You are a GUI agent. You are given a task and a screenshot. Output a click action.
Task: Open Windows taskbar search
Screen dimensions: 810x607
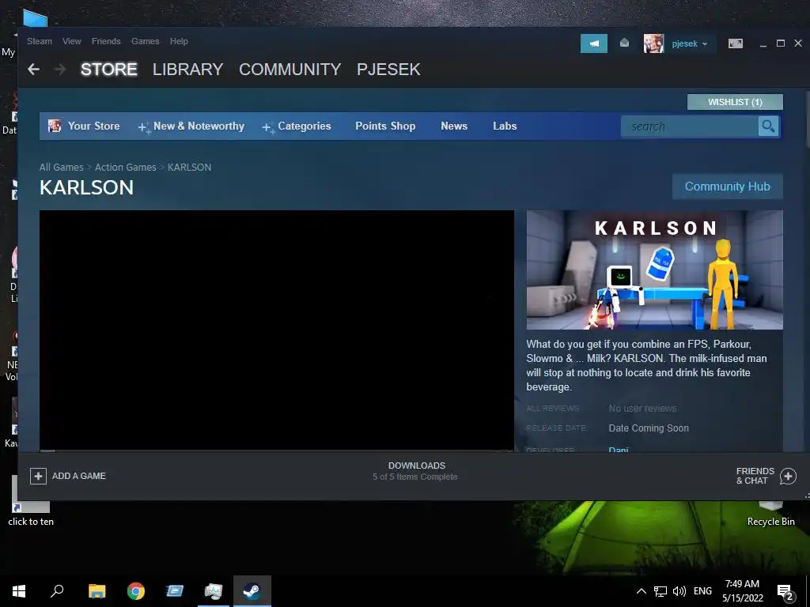tap(57, 591)
